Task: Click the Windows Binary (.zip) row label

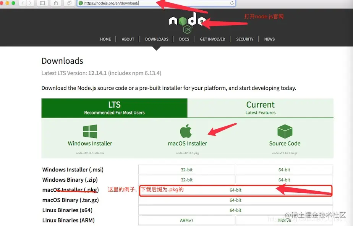Action: 70,180
